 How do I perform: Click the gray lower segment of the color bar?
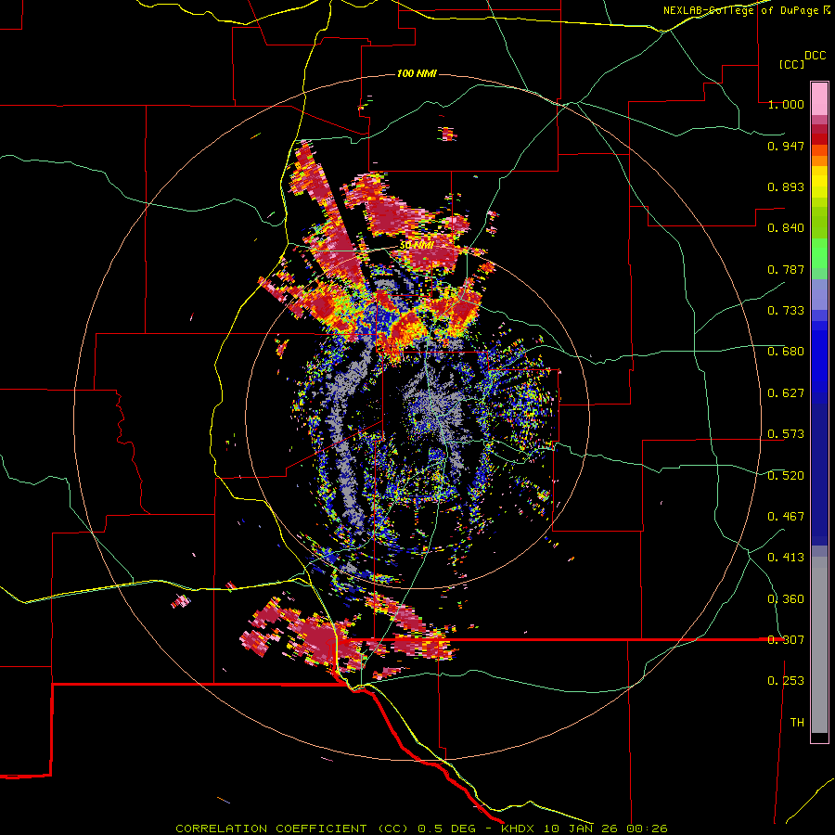click(819, 645)
